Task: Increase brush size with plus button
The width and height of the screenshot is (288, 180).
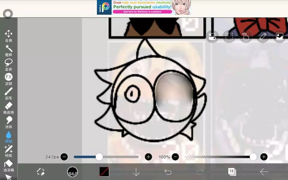Action: pos(148,157)
